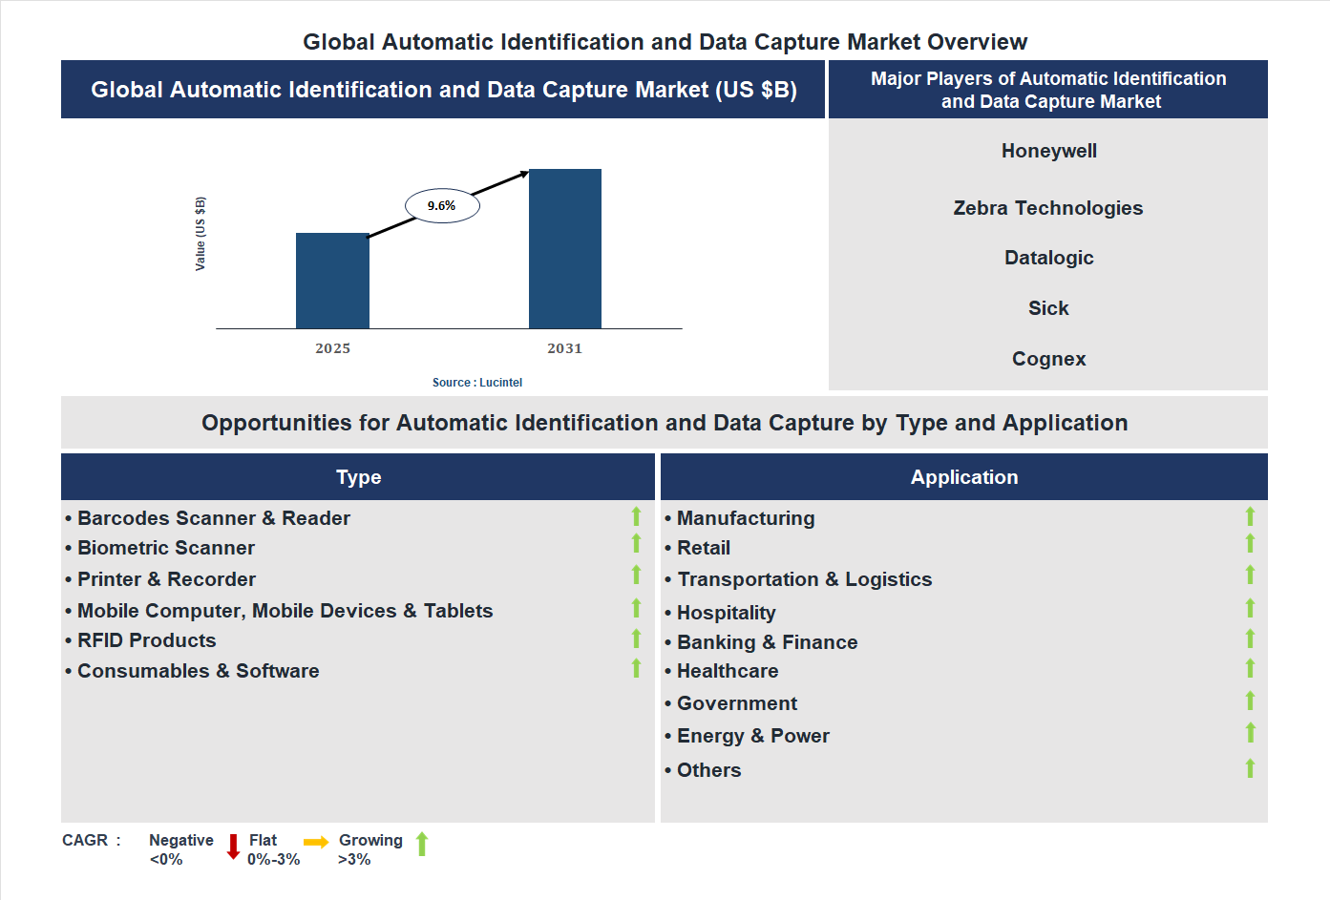Select the Type panel header
Viewport: 1330px width, 900px height.
358,476
